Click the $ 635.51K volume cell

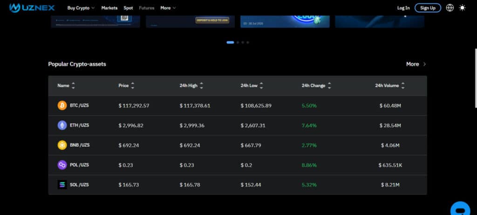tap(390, 165)
